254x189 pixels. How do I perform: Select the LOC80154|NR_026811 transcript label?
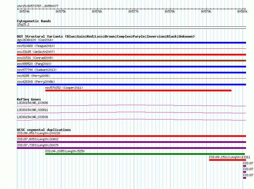33,110
